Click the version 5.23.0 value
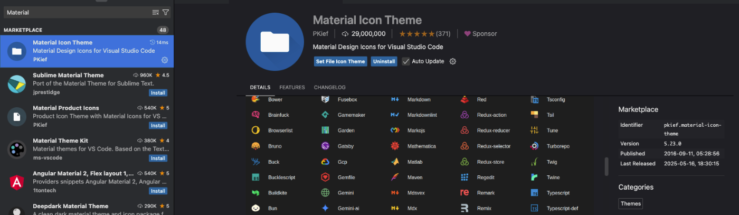The width and height of the screenshot is (739, 215). 672,144
